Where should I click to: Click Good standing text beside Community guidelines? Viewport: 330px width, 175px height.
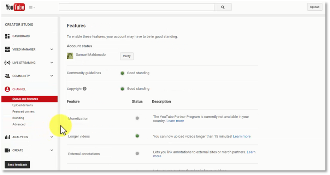coord(138,73)
